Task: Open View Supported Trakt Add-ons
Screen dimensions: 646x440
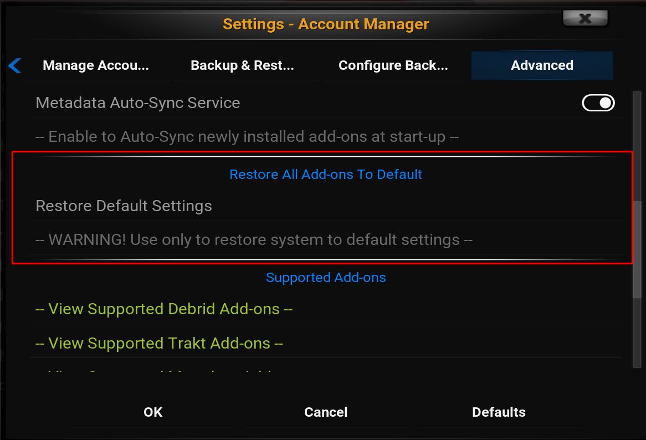Action: (x=159, y=343)
